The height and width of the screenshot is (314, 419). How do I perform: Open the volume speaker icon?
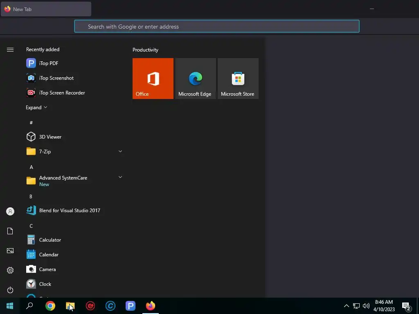pos(366,306)
